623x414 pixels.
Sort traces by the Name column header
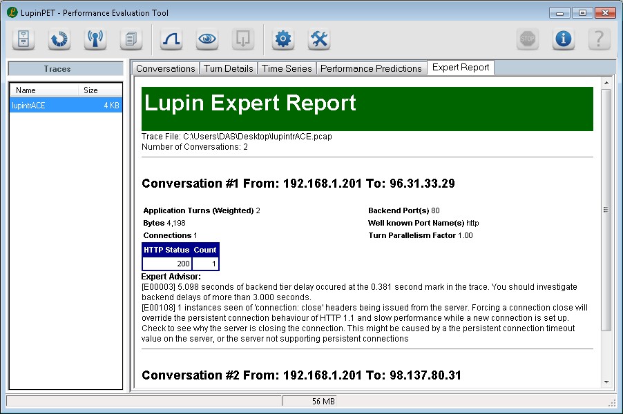[x=44, y=90]
